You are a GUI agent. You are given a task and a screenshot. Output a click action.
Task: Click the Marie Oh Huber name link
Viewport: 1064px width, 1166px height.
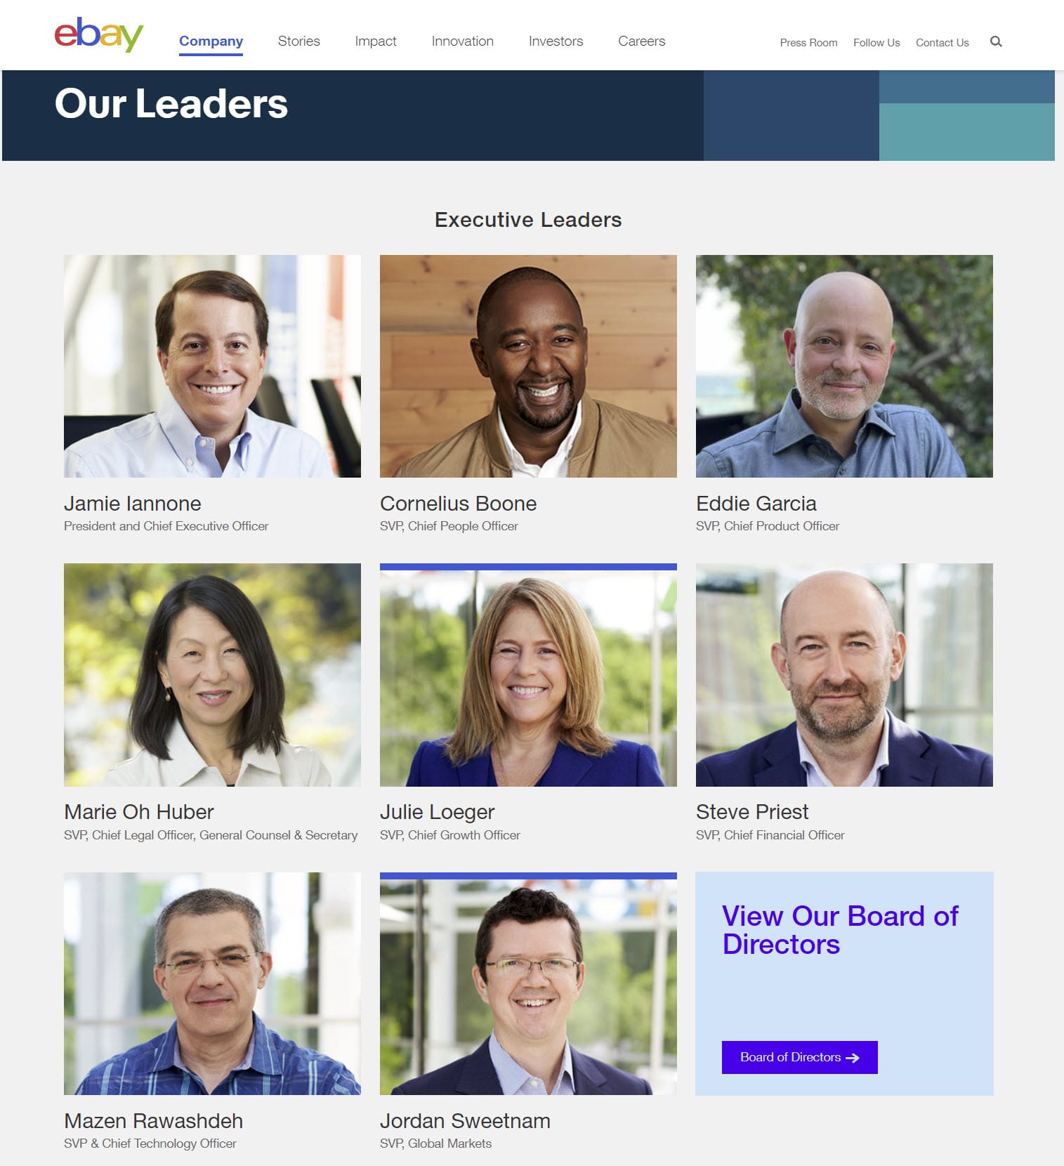[x=139, y=812]
